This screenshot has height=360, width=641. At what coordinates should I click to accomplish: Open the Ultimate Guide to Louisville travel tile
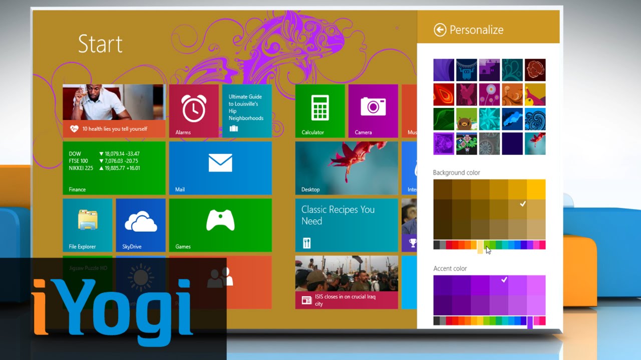point(247,111)
